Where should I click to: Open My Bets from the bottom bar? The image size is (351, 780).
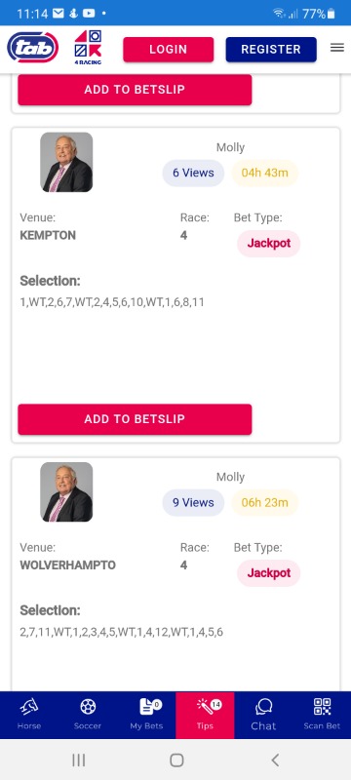coord(146,715)
